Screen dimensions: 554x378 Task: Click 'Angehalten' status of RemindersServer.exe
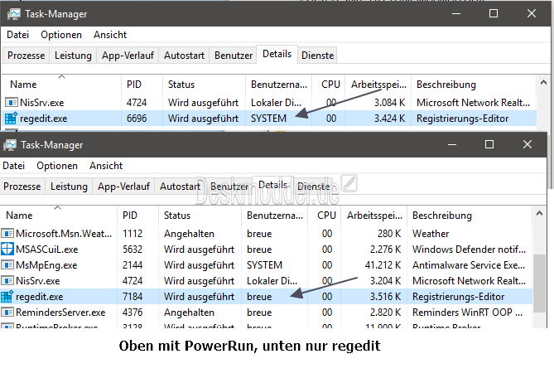[189, 313]
